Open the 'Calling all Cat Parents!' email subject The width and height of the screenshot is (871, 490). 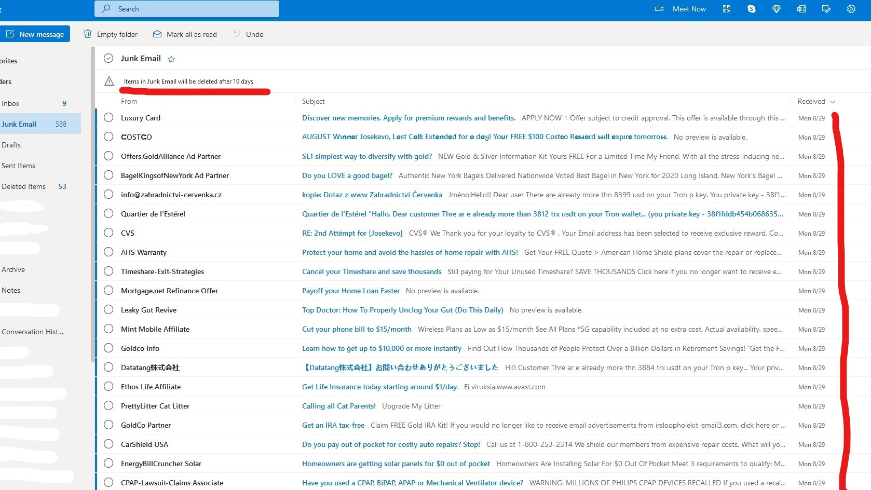pyautogui.click(x=338, y=406)
